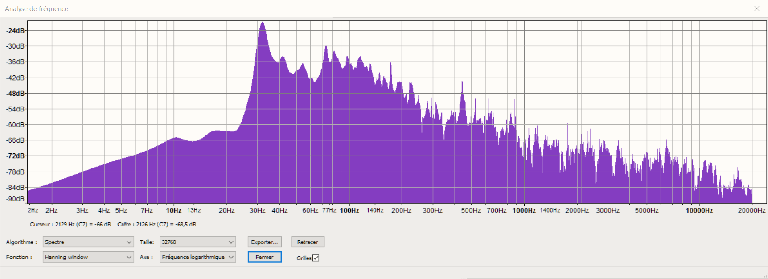Click the -90dB label on level axis

[15, 199]
